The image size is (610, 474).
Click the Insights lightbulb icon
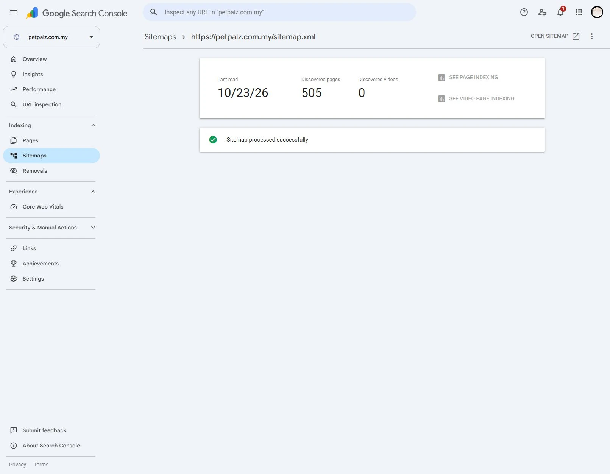pyautogui.click(x=14, y=74)
